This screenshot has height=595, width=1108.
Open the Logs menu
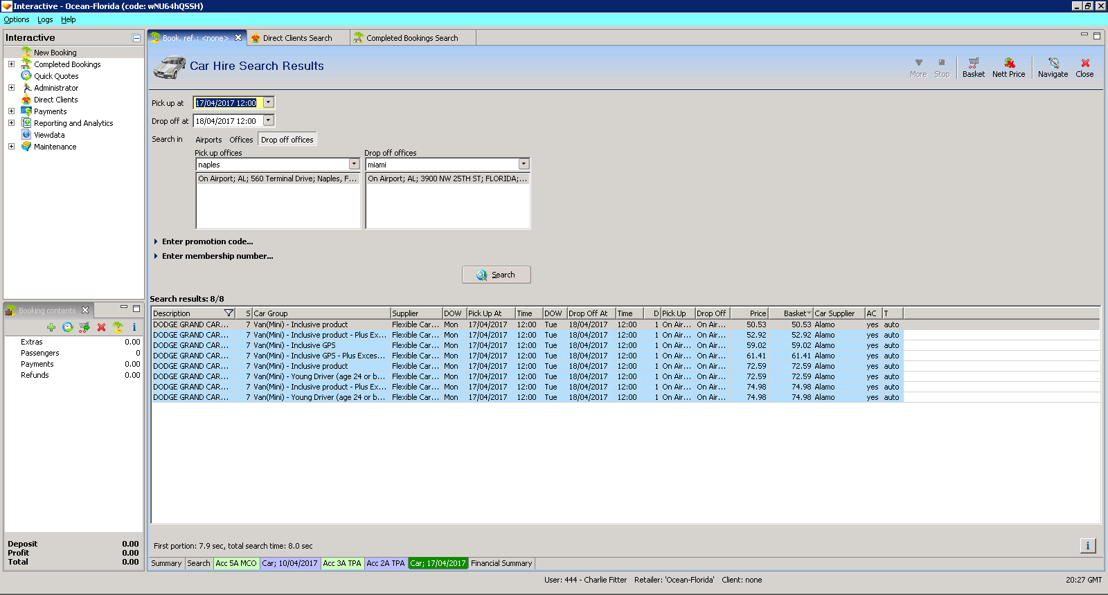pyautogui.click(x=45, y=20)
